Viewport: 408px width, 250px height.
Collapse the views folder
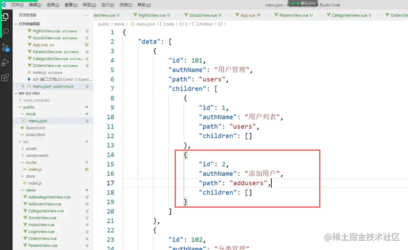31,190
